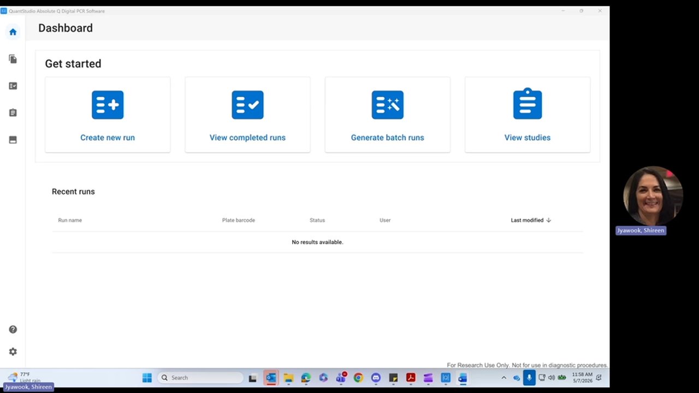
Task: Open Microsoft Teams from the taskbar
Action: click(341, 378)
